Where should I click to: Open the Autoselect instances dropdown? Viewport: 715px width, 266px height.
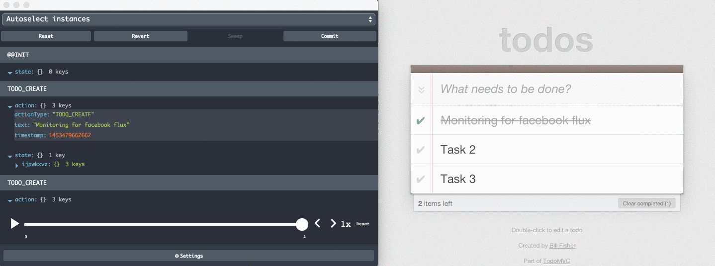188,19
